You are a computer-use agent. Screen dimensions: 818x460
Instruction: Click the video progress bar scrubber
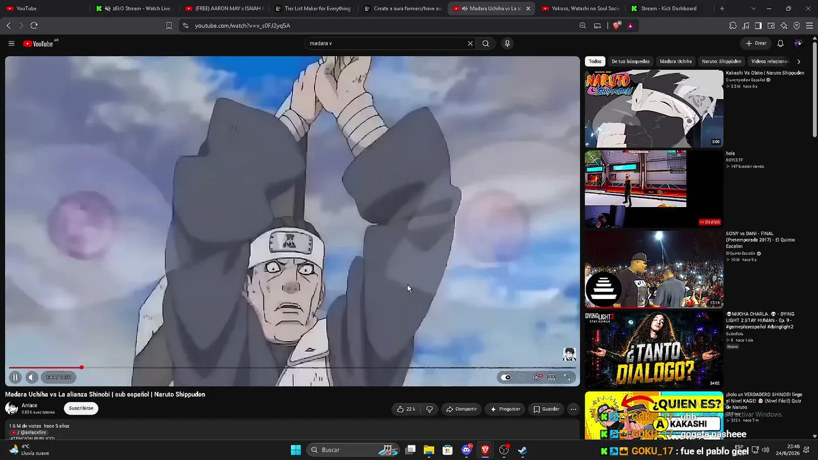82,367
